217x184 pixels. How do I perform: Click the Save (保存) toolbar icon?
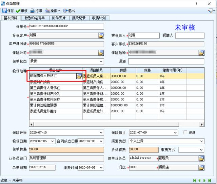(4, 11)
